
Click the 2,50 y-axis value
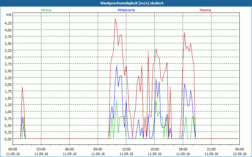tap(8, 71)
